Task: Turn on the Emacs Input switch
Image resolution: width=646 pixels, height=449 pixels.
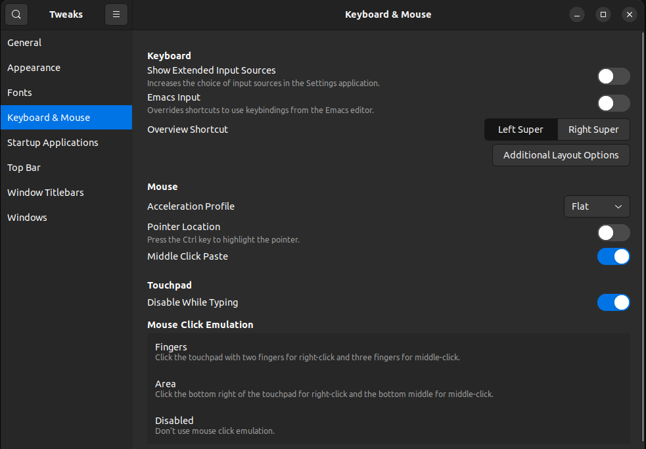Action: (613, 103)
